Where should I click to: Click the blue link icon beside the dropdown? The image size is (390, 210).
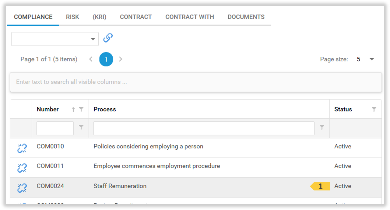coord(108,38)
